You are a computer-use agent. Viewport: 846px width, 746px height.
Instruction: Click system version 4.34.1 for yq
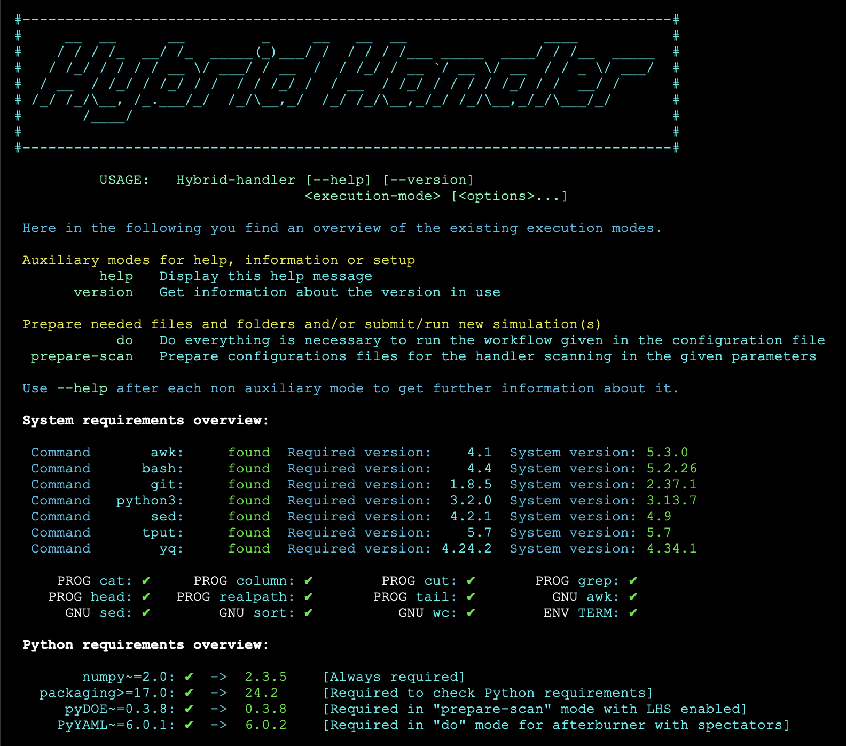click(x=672, y=549)
